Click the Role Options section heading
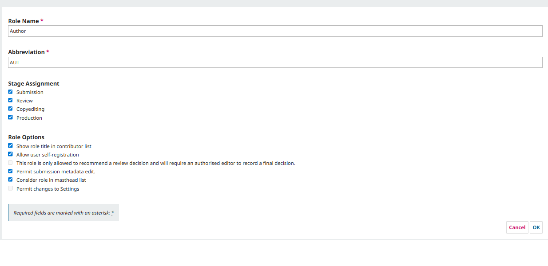The image size is (548, 266). coord(26,137)
